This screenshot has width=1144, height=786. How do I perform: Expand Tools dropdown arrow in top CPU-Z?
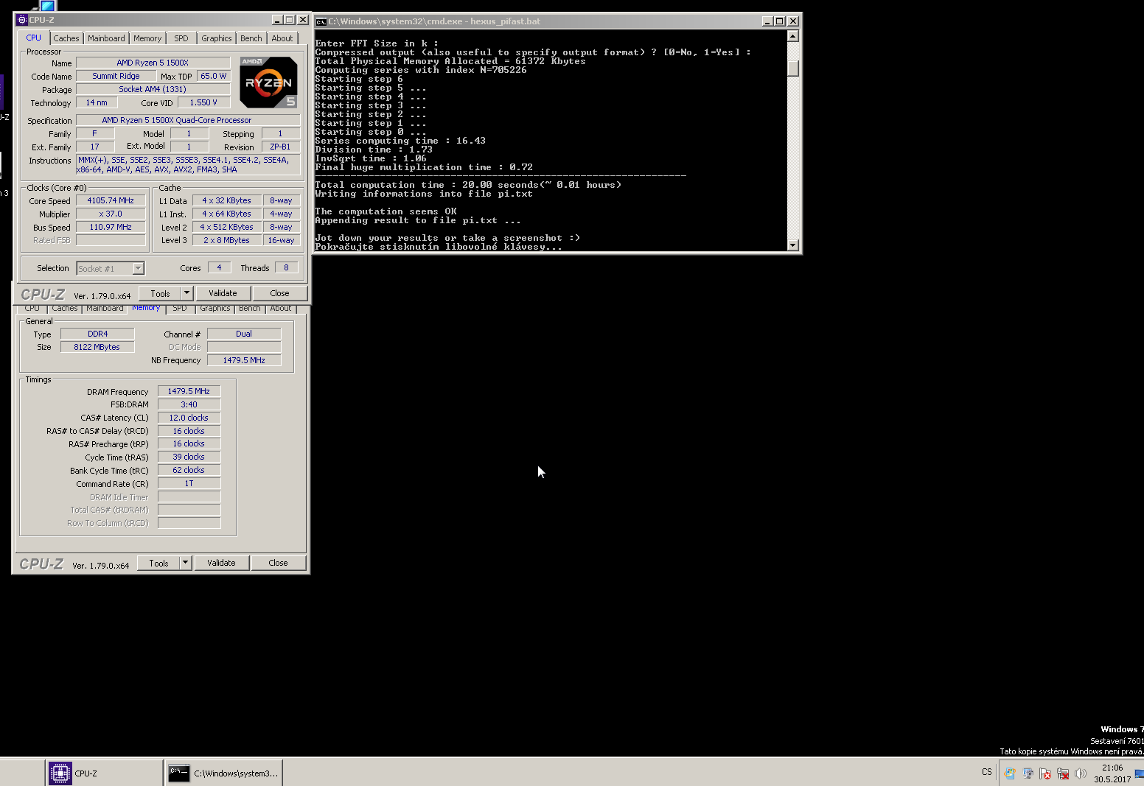coord(187,293)
